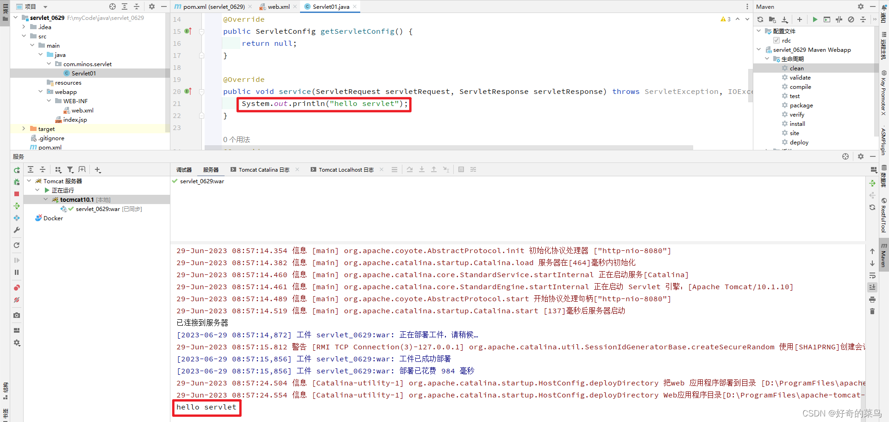Expand the target folder in project tree
Image resolution: width=889 pixels, height=422 pixels.
click(24, 129)
